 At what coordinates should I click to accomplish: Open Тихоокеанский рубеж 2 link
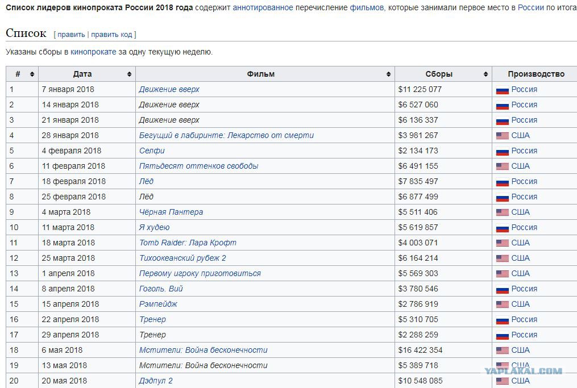182,258
